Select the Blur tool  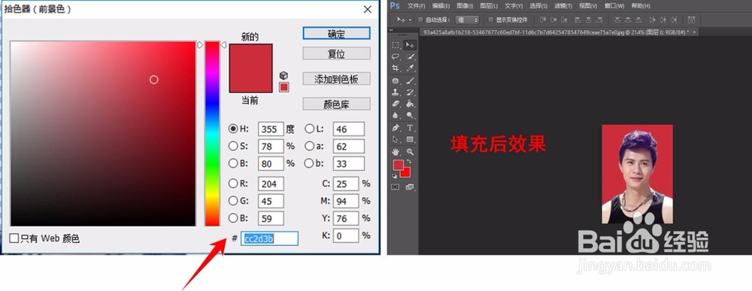(396, 116)
